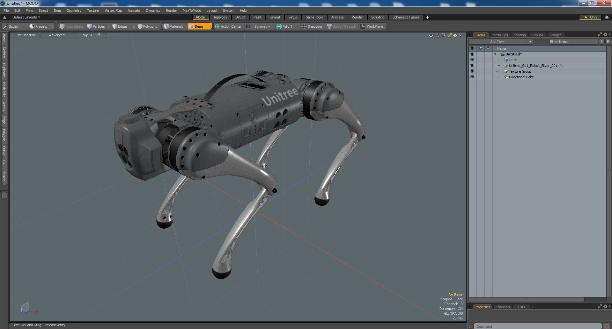Hide the Untitled scene via its eye icon
Image resolution: width=612 pixels, height=329 pixels.
click(x=472, y=54)
